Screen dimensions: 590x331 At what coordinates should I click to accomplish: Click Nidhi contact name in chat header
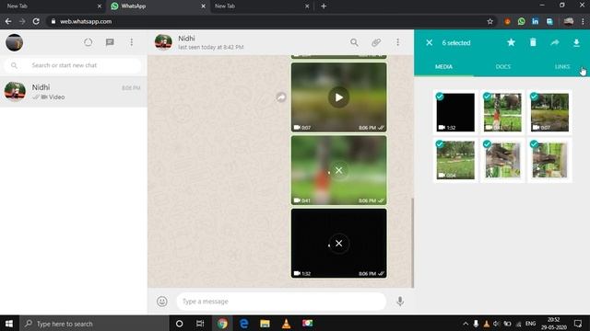click(186, 39)
